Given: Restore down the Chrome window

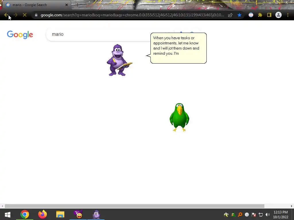Looking at the screenshot, I should [x=277, y=3].
